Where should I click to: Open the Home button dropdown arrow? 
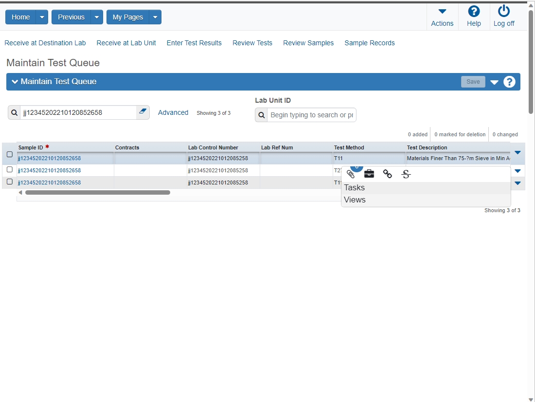point(42,17)
